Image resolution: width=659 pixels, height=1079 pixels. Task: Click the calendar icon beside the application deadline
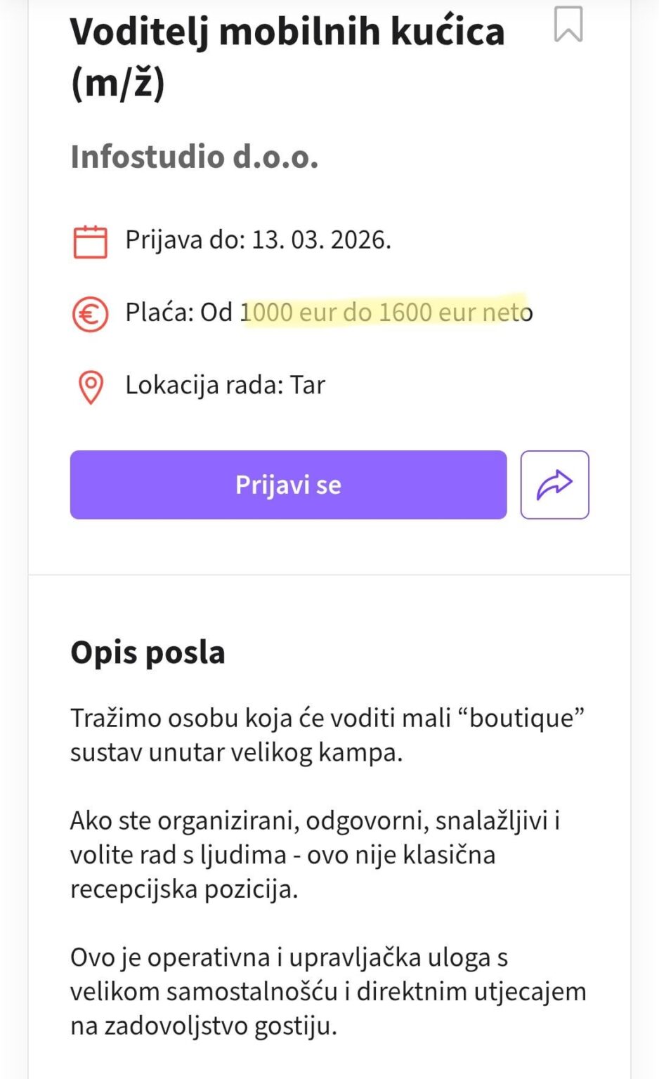click(91, 242)
